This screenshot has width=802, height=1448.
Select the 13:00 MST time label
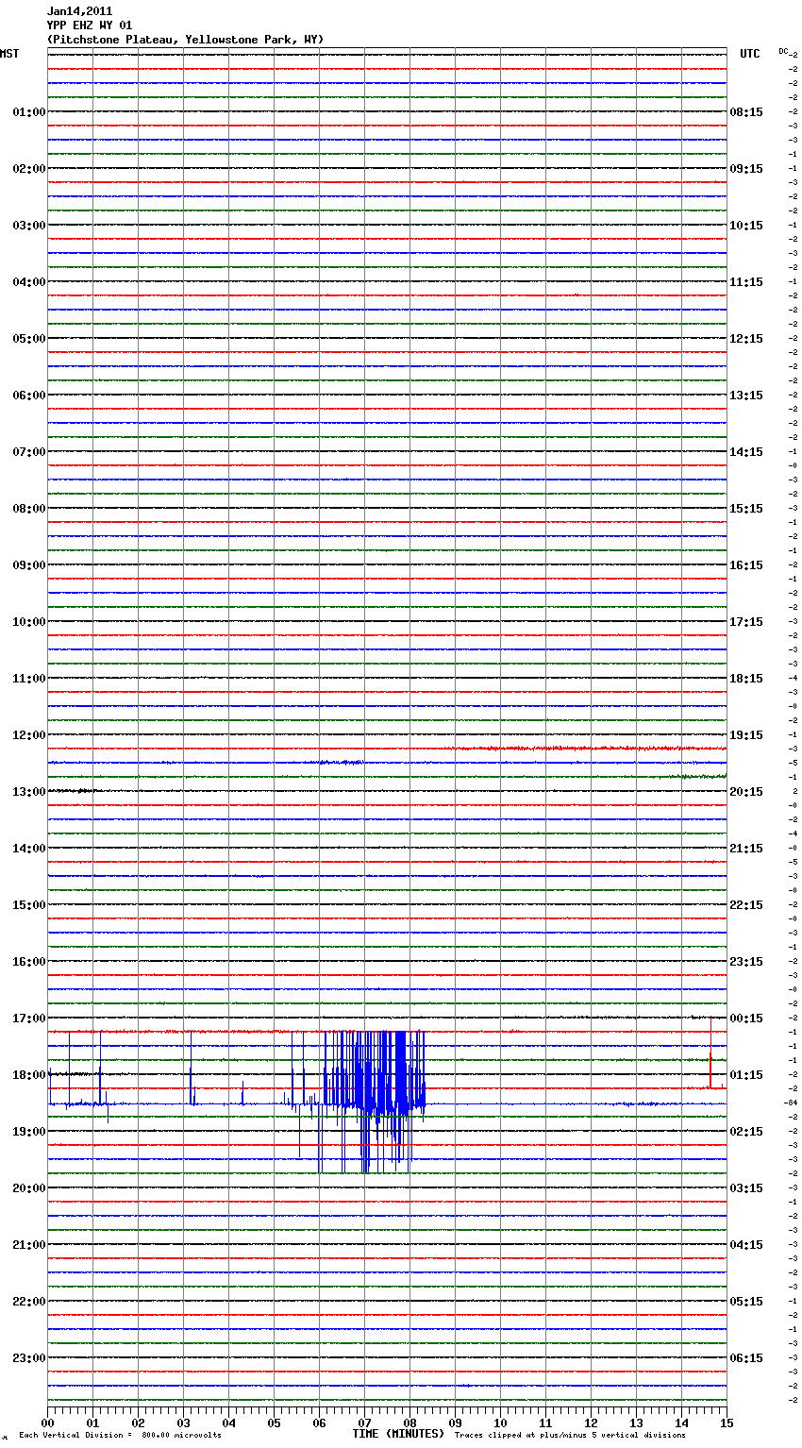28,792
